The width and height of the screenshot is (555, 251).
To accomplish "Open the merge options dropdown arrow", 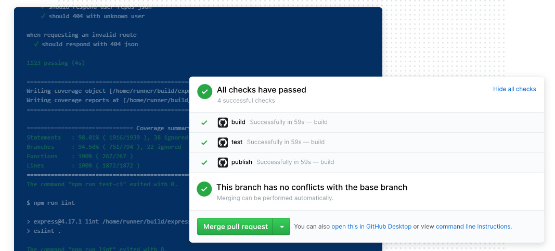I will (282, 226).
